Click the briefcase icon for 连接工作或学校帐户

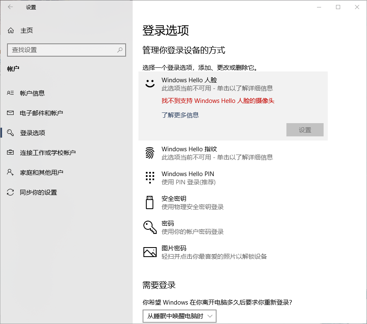click(10, 152)
